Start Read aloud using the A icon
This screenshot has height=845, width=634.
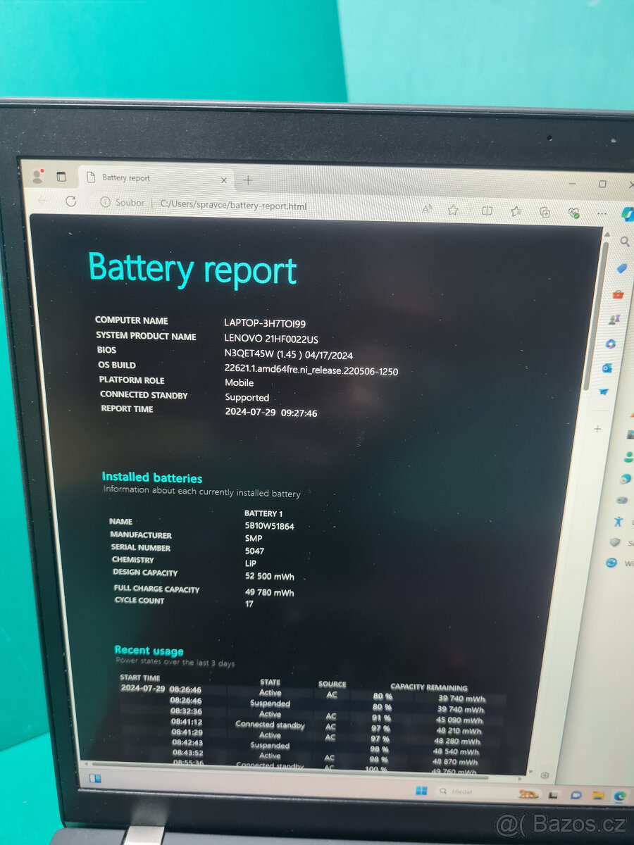click(x=427, y=208)
